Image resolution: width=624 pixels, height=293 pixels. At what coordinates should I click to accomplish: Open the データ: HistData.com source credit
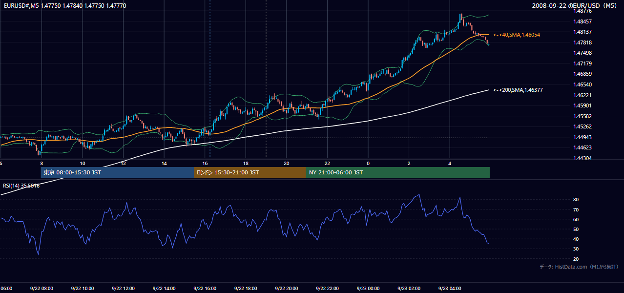pyautogui.click(x=579, y=267)
